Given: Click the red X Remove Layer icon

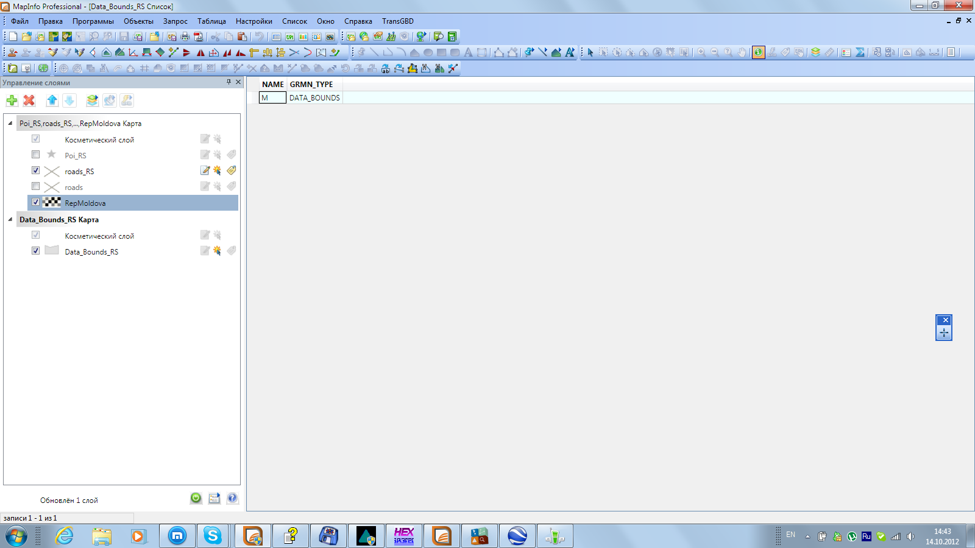Looking at the screenshot, I should (29, 100).
